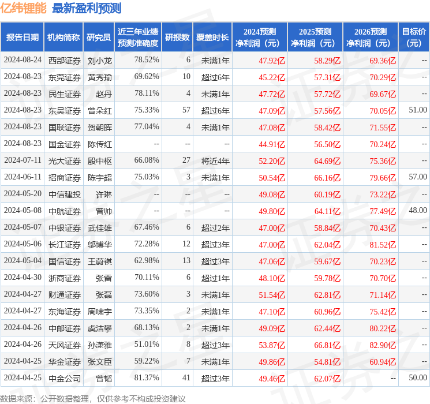Screen dimensions: 430x404
Task: Select the 中航证券 institution cell
Action: pos(65,211)
